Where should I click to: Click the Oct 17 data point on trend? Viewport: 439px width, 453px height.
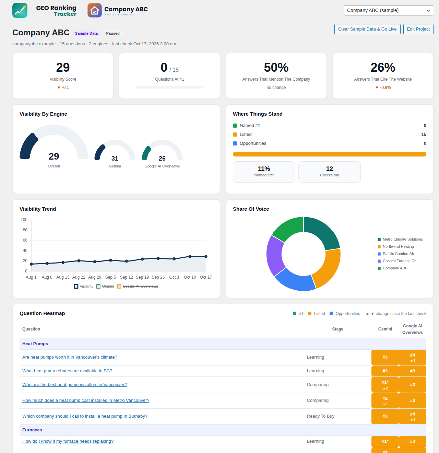(206, 256)
